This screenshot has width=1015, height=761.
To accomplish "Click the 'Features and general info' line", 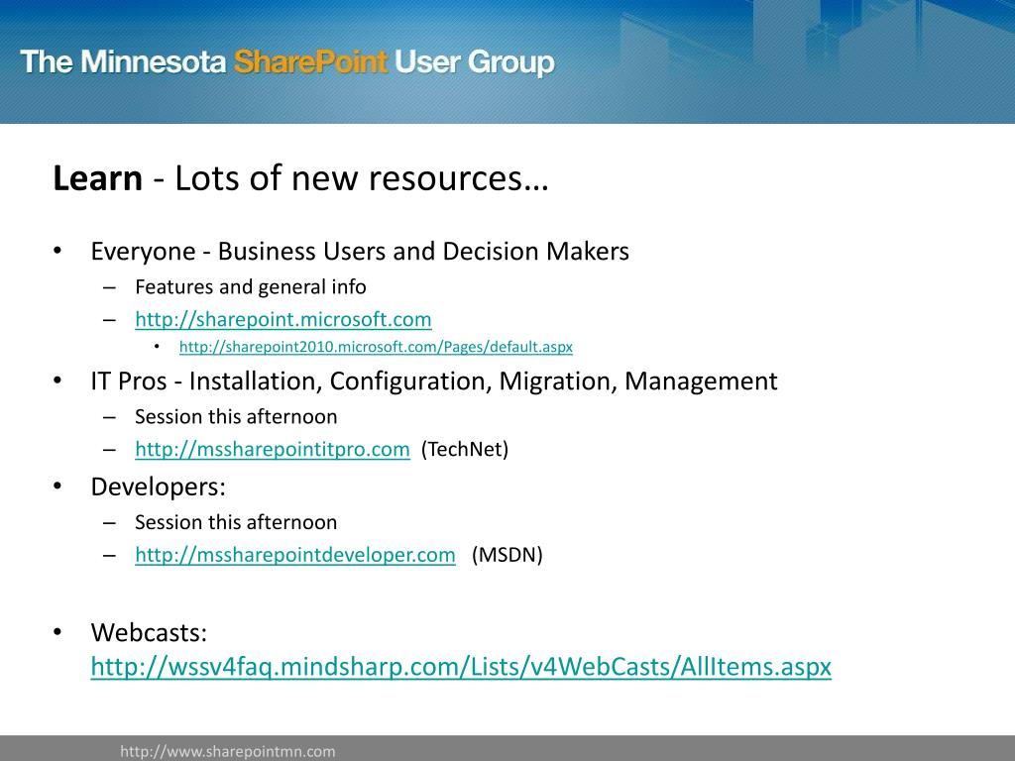I will [251, 287].
